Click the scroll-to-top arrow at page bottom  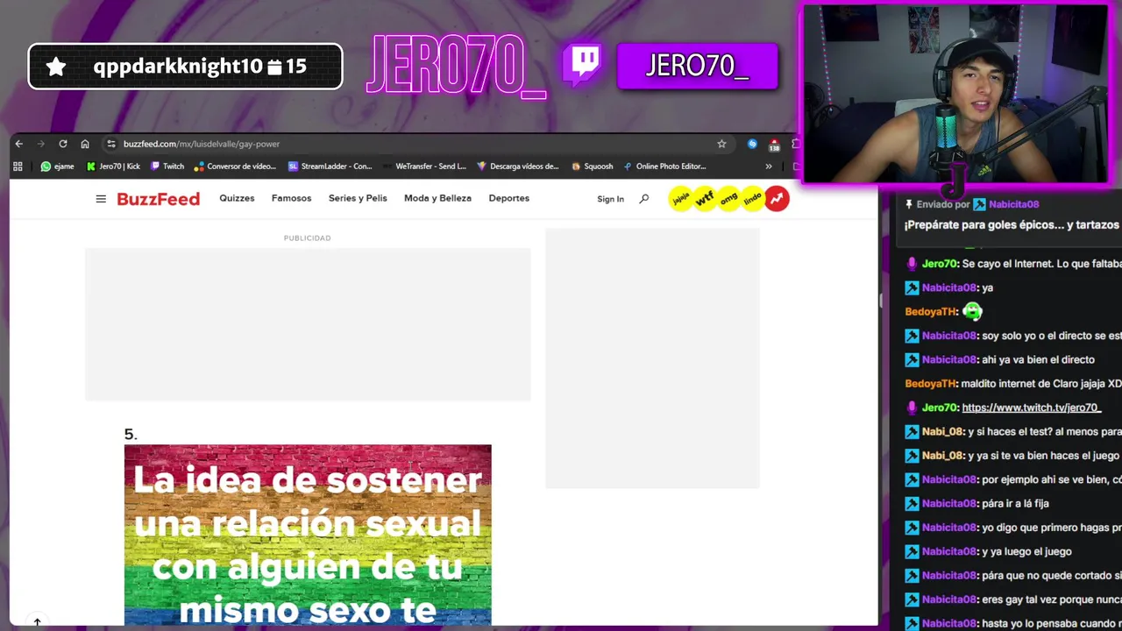coord(37,621)
